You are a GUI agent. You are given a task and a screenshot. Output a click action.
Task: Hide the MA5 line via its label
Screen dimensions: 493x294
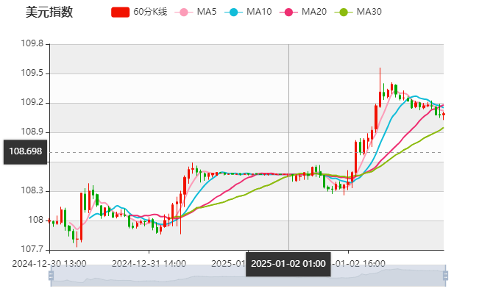click(x=207, y=12)
